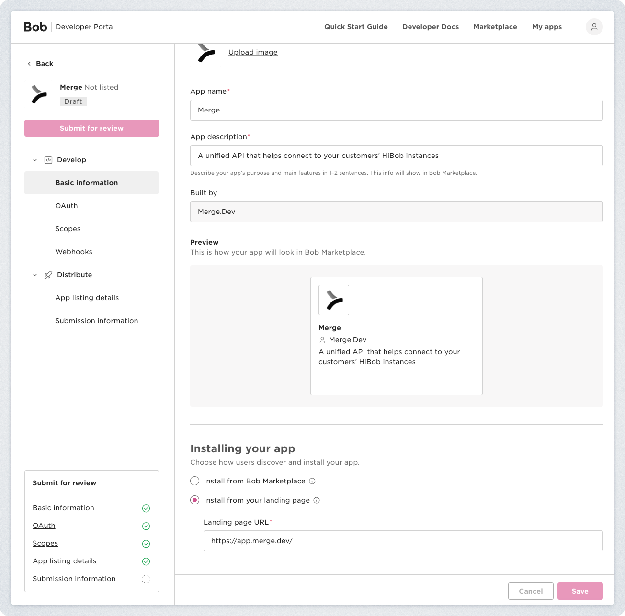Screen dimensions: 625x616
Task: Click the Bob logo in header
Action: click(35, 27)
